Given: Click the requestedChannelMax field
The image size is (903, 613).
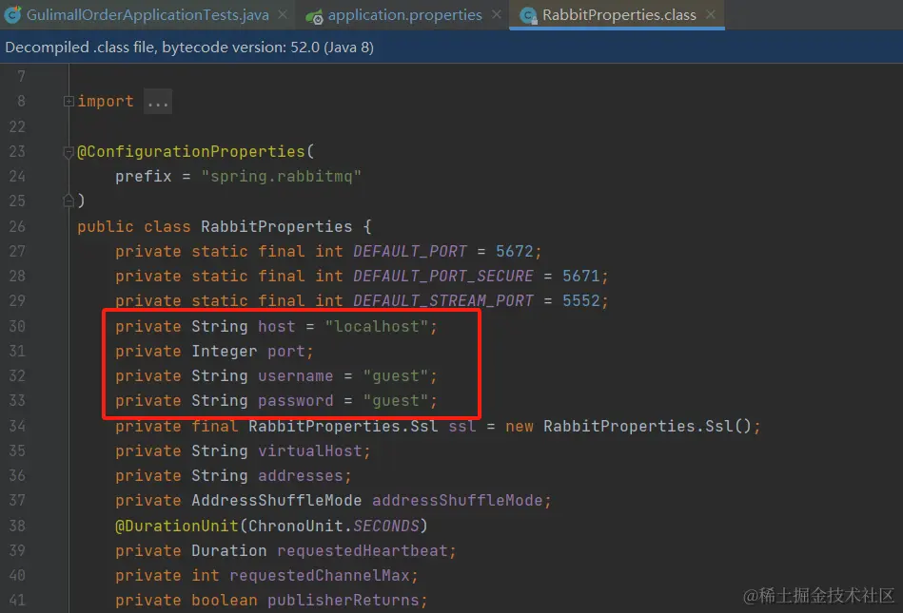Looking at the screenshot, I should point(320,576).
